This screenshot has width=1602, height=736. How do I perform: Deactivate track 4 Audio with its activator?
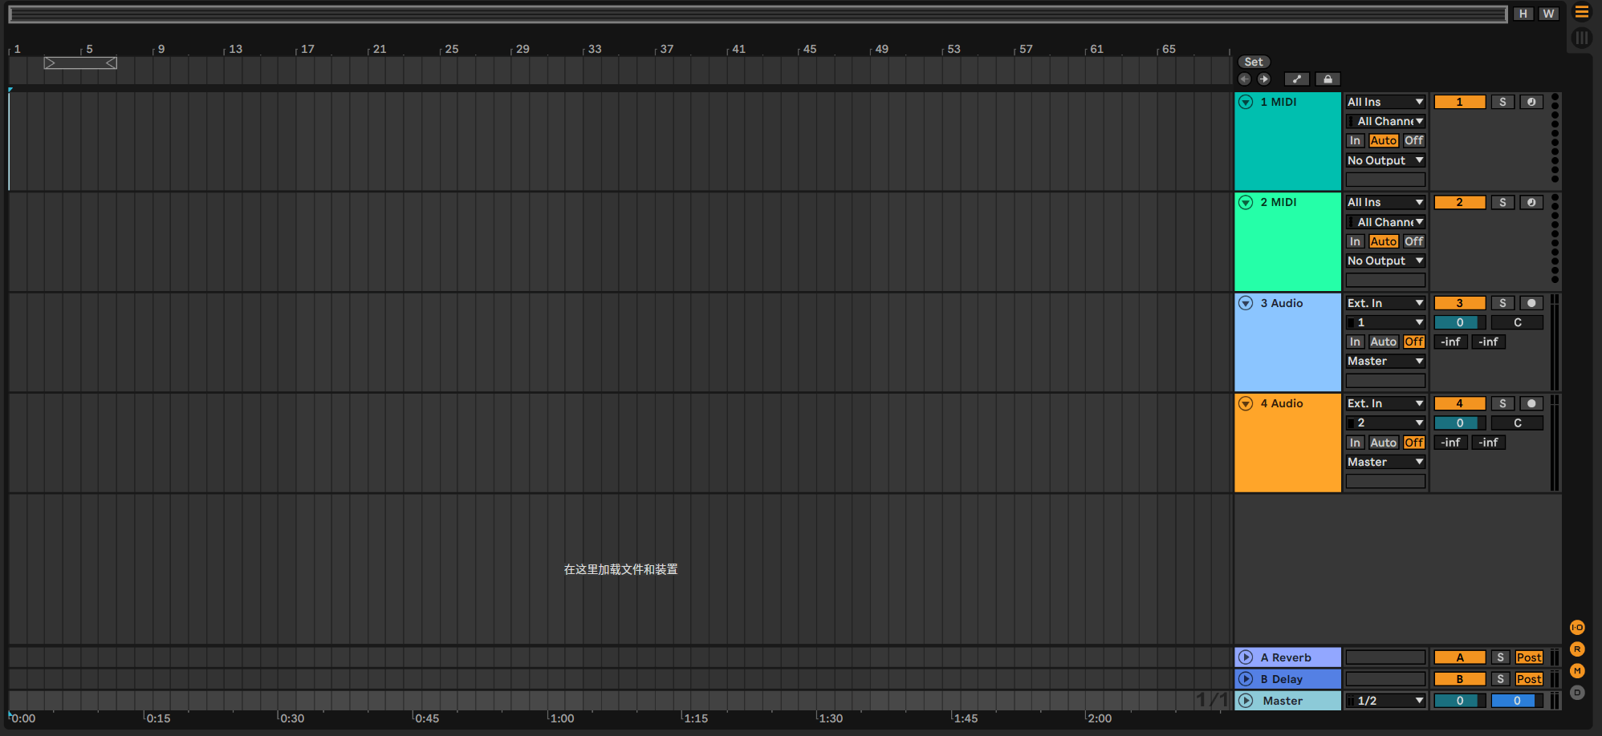1459,404
